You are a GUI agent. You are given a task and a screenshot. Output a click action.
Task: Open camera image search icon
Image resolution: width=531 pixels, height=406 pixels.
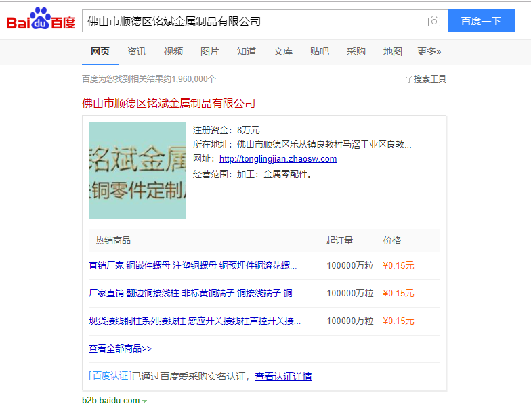coord(433,22)
